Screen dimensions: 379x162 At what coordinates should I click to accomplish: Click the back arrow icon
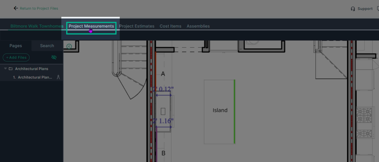tap(16, 8)
